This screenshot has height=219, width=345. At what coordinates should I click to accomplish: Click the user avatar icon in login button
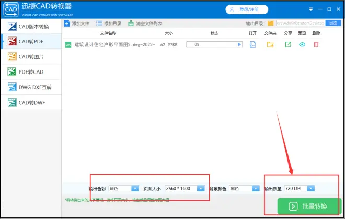pos(232,9)
